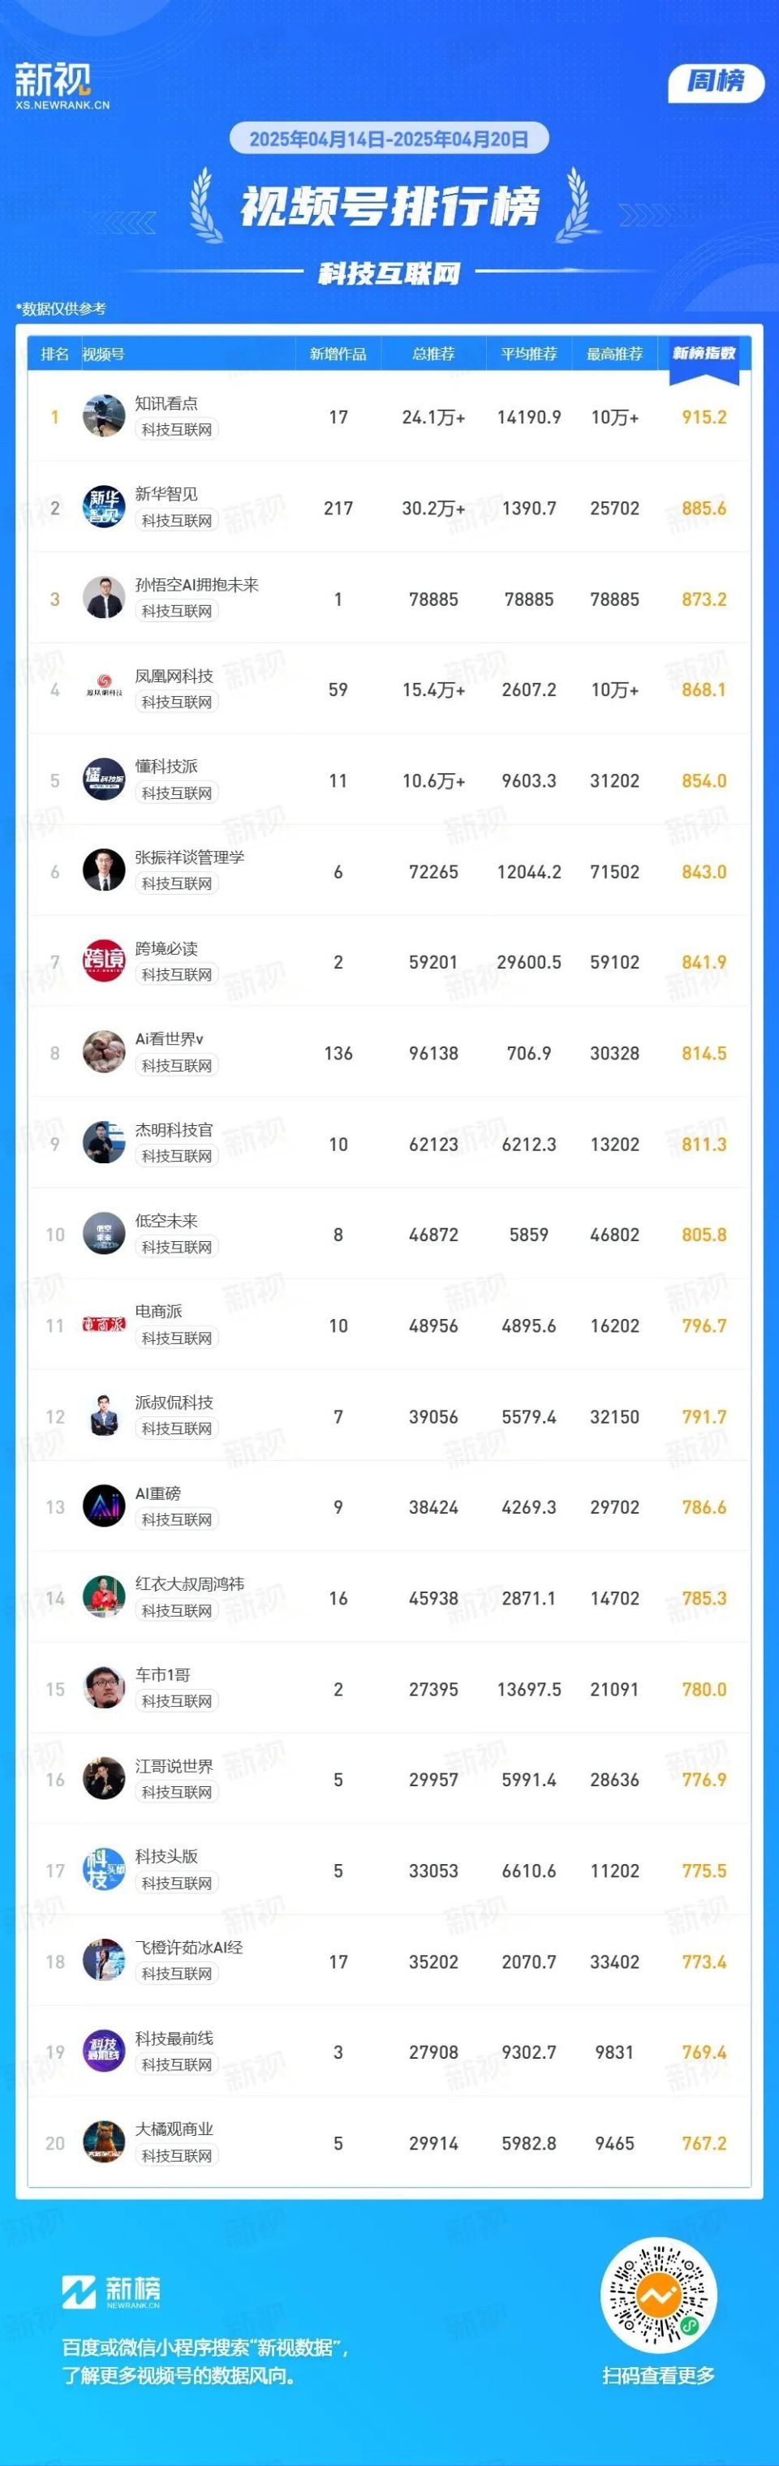Select the 周榜 weekly tab

715,82
